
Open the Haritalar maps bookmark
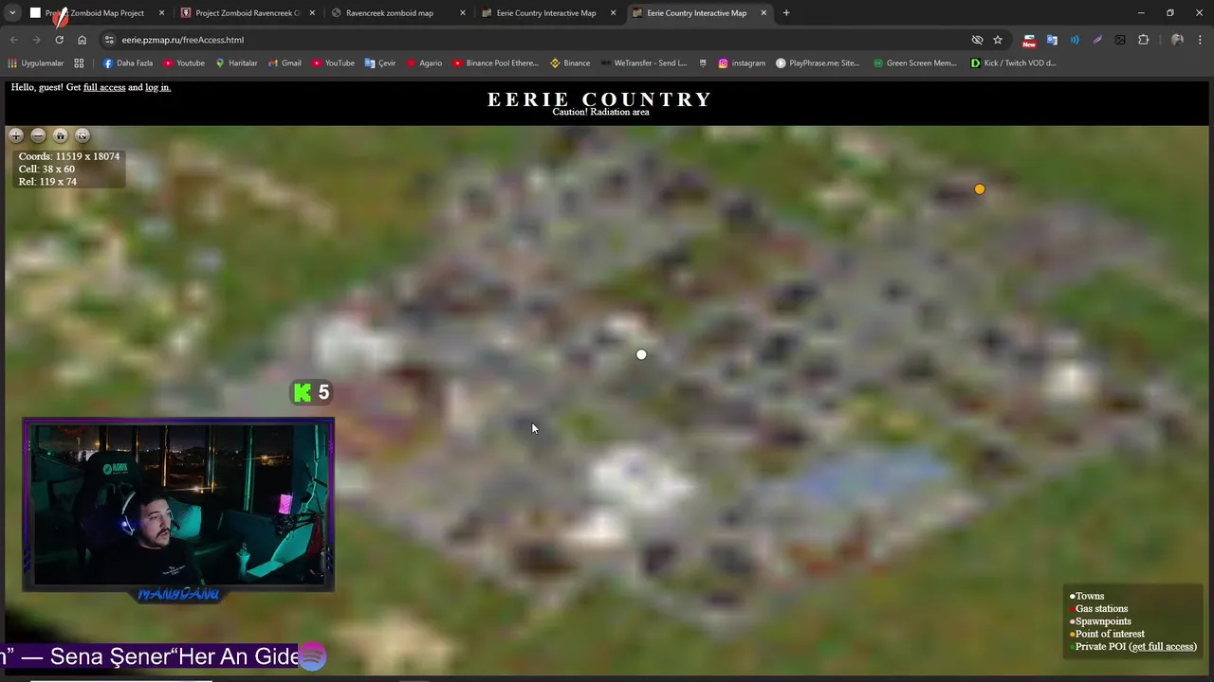[x=236, y=63]
